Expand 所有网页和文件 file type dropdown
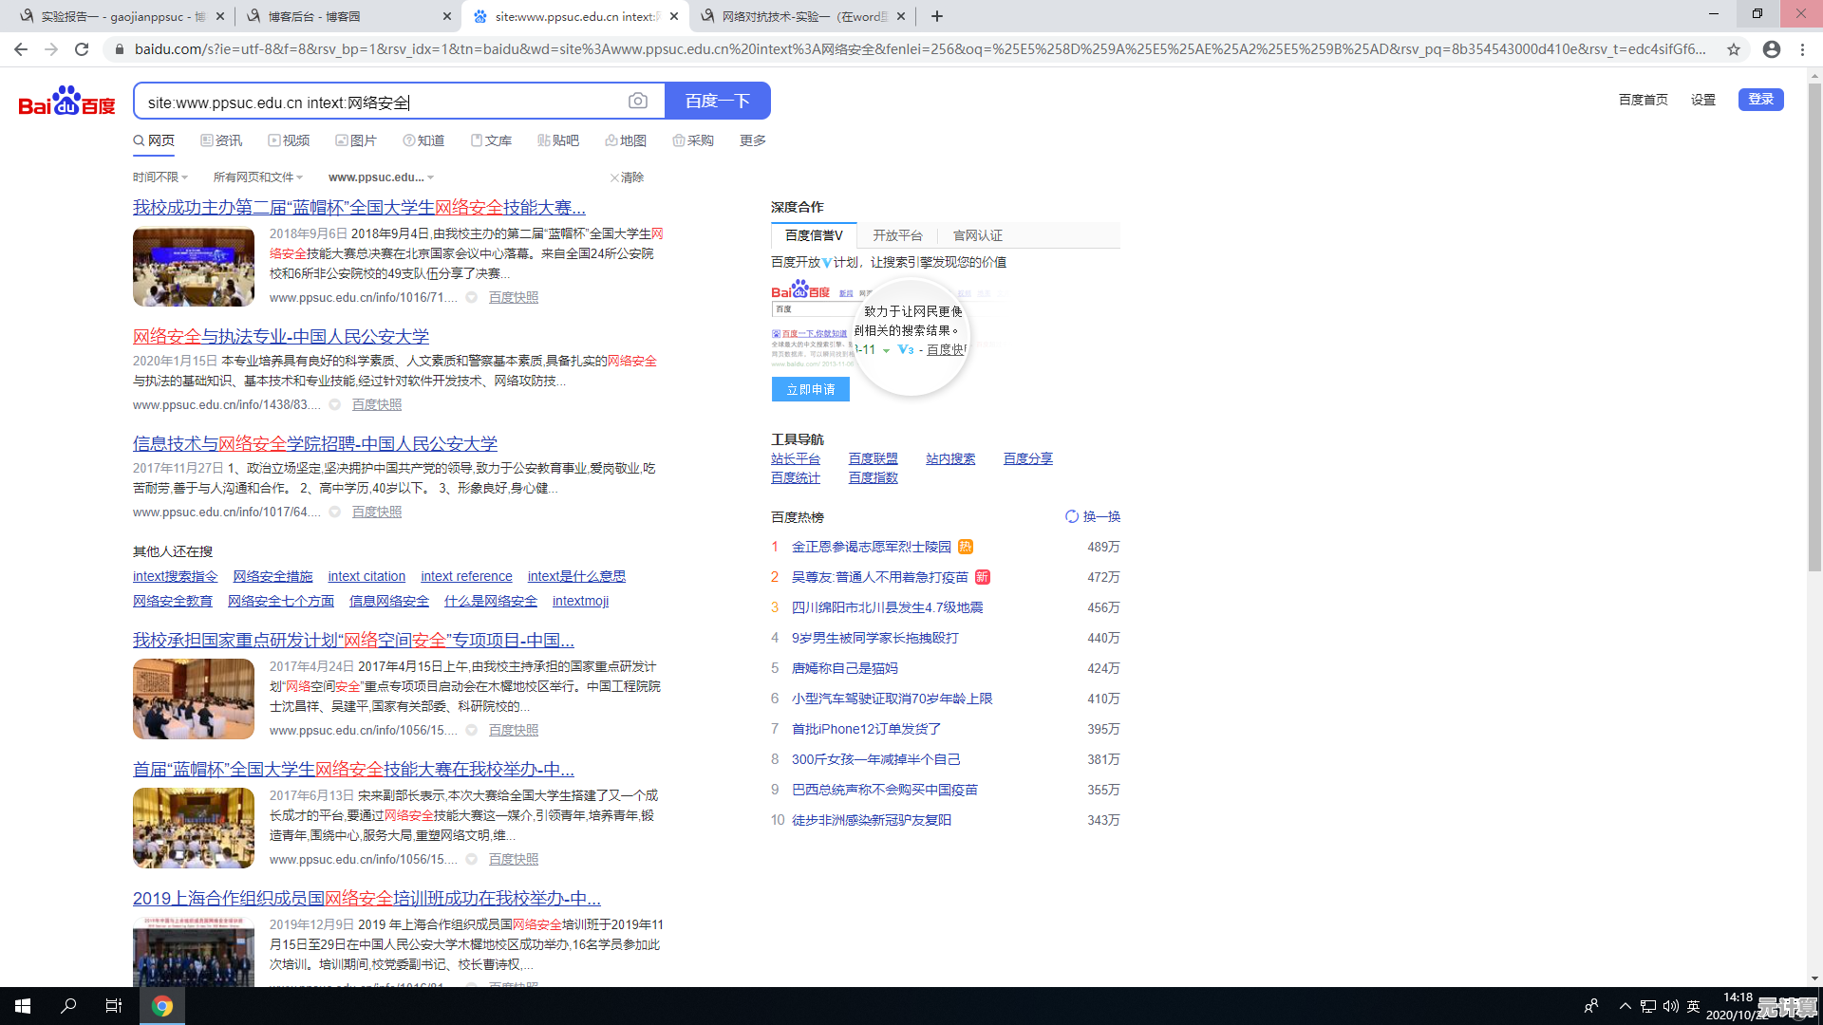 pyautogui.click(x=257, y=177)
